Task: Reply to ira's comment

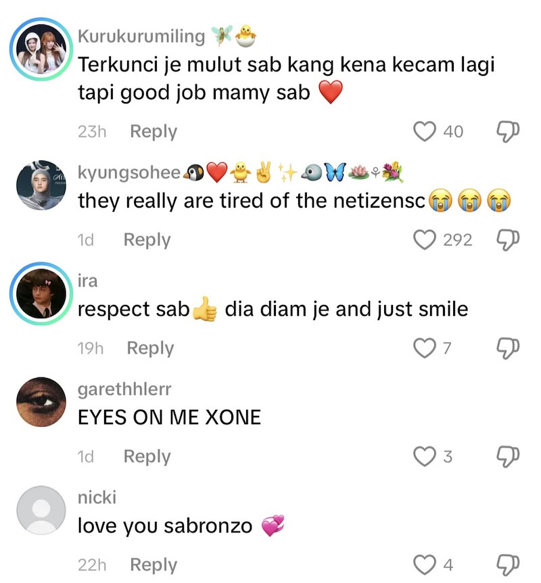Action: (x=150, y=348)
